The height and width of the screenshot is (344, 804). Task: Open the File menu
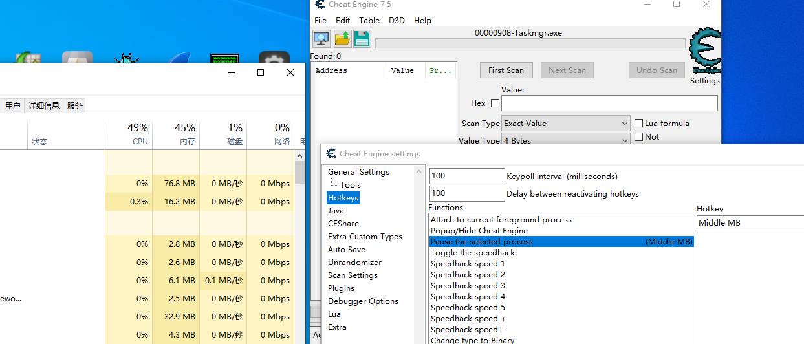(x=321, y=21)
